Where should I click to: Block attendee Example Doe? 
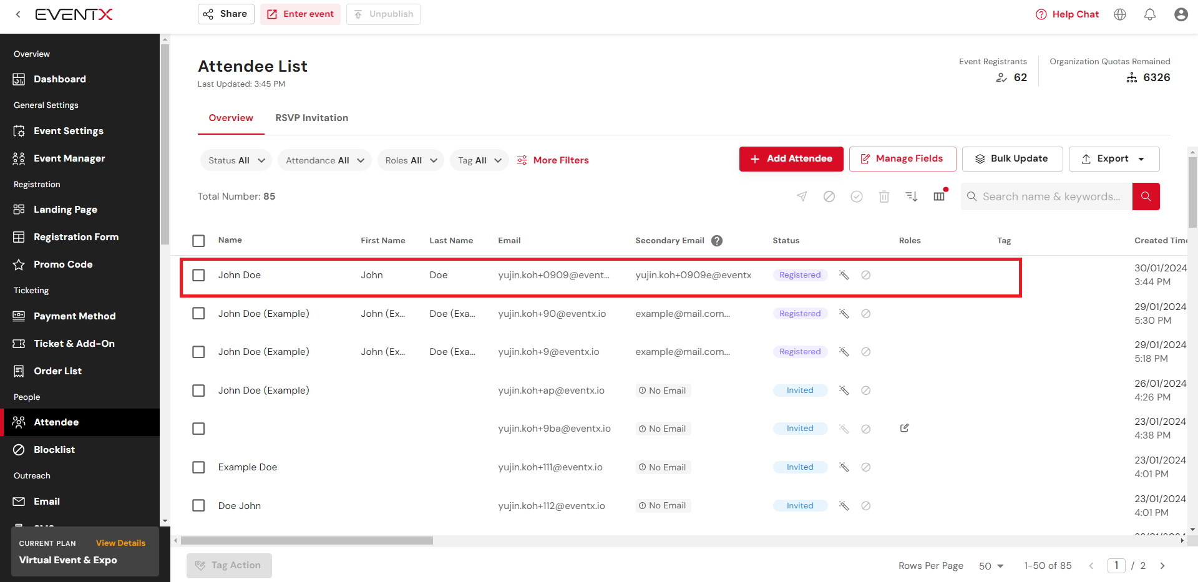pyautogui.click(x=866, y=467)
